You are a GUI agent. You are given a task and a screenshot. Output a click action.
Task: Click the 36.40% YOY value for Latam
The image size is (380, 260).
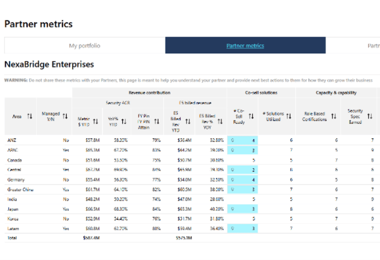217,228
